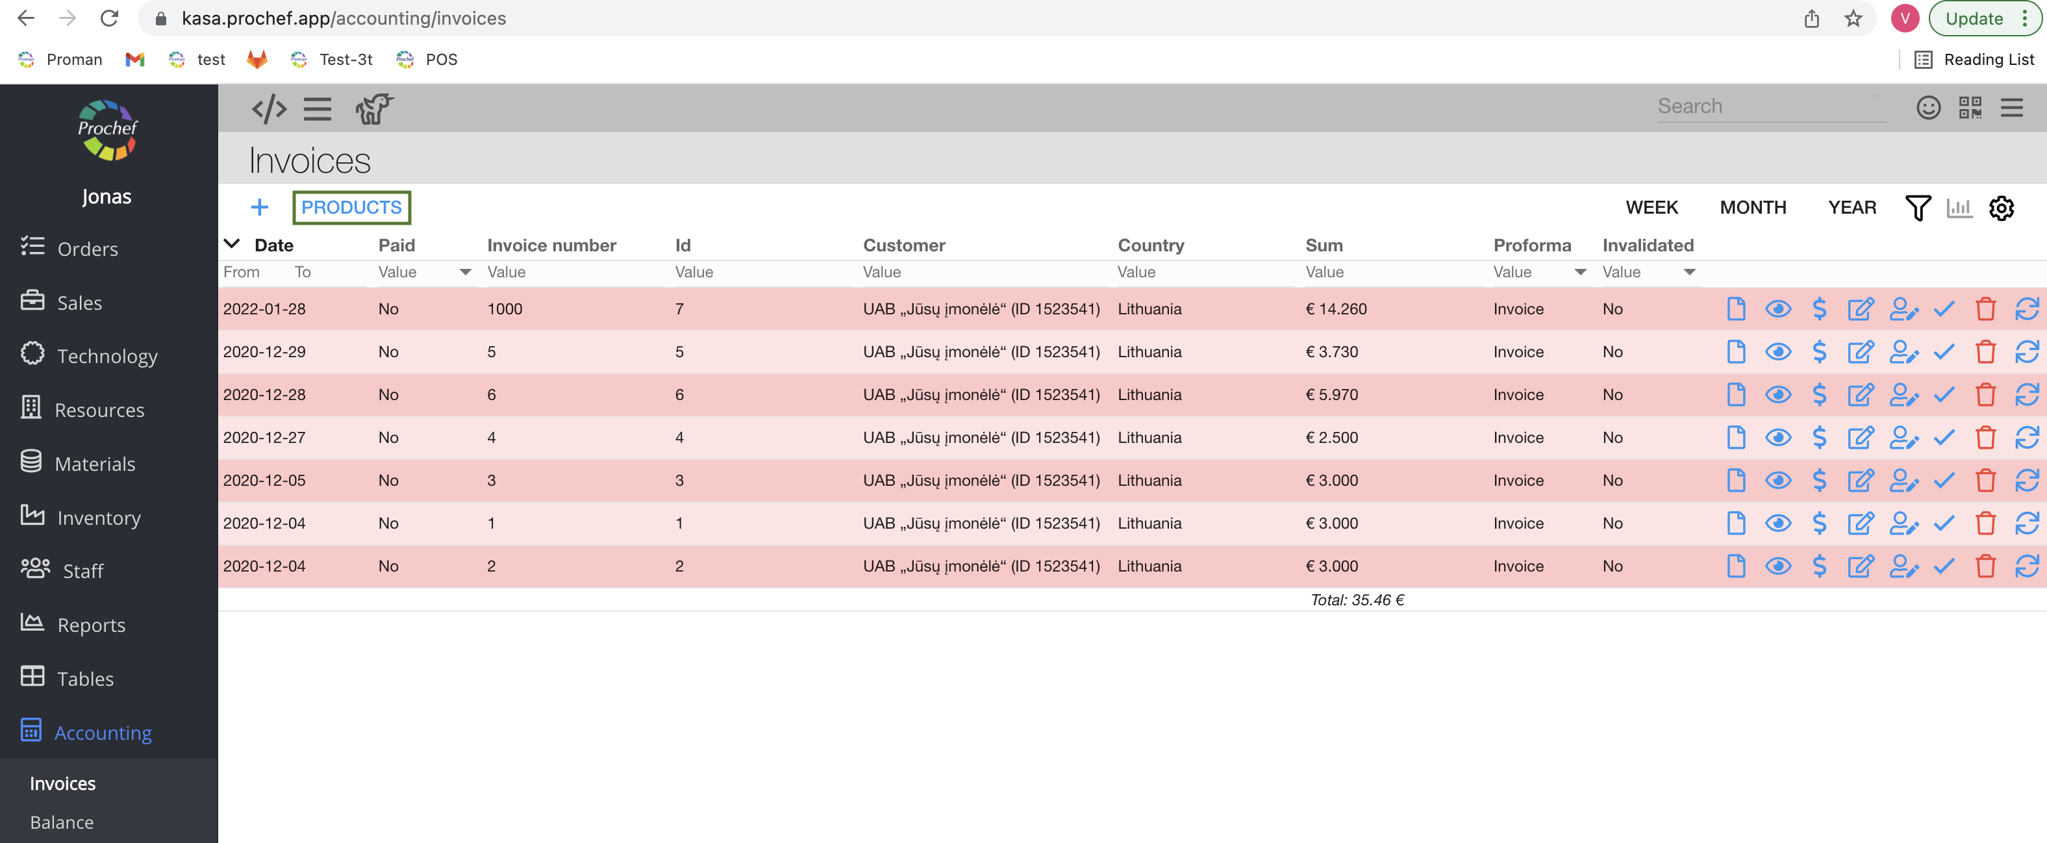Screen dimensions: 2047x843
Task: Preview the 2020-12-27 invoice via eye icon
Action: click(x=1777, y=438)
